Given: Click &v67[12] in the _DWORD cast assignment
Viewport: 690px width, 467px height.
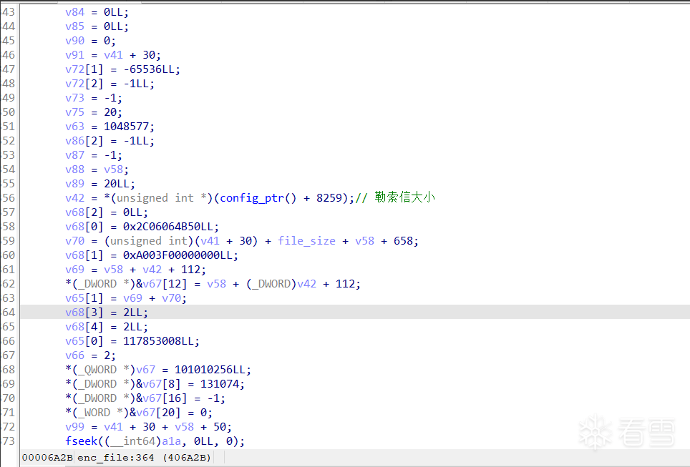Looking at the screenshot, I should point(161,284).
